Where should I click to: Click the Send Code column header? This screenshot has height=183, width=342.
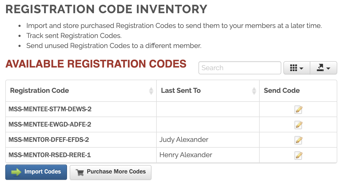click(x=282, y=91)
